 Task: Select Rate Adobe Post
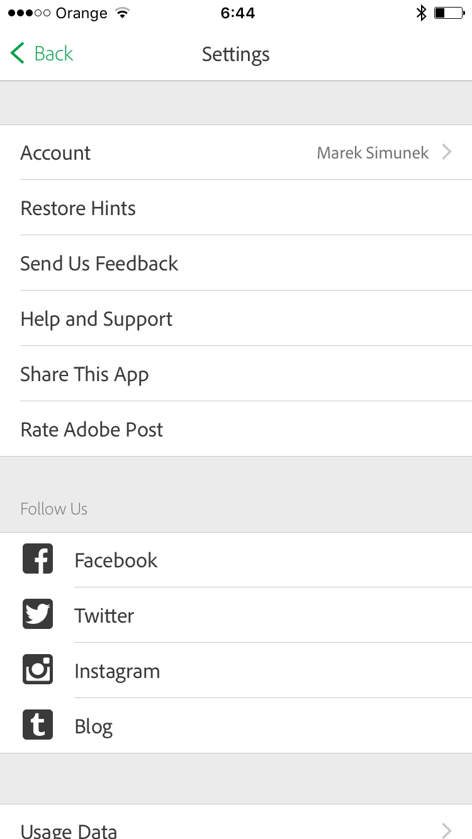coord(236,429)
